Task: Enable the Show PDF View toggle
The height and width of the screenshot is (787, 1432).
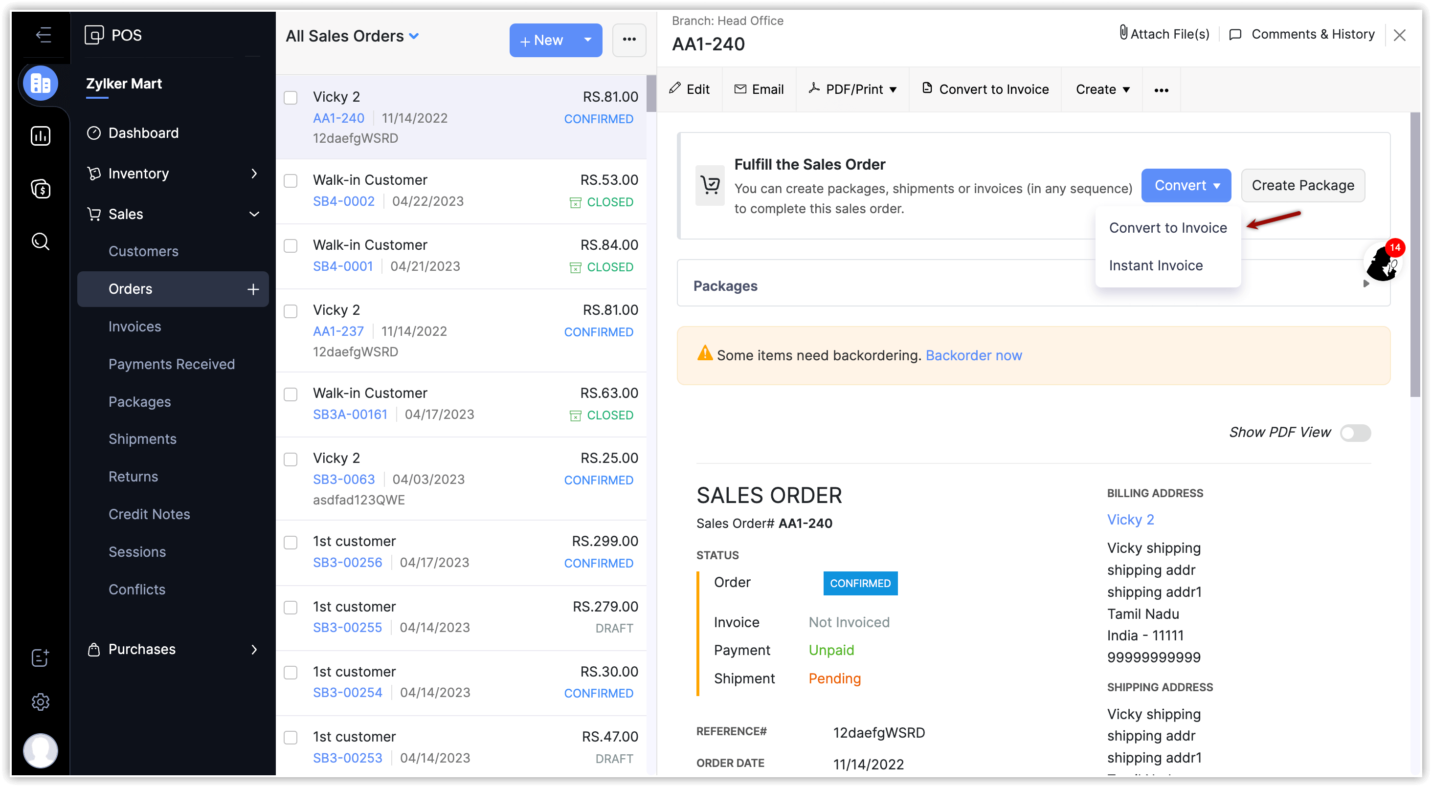Action: tap(1355, 433)
